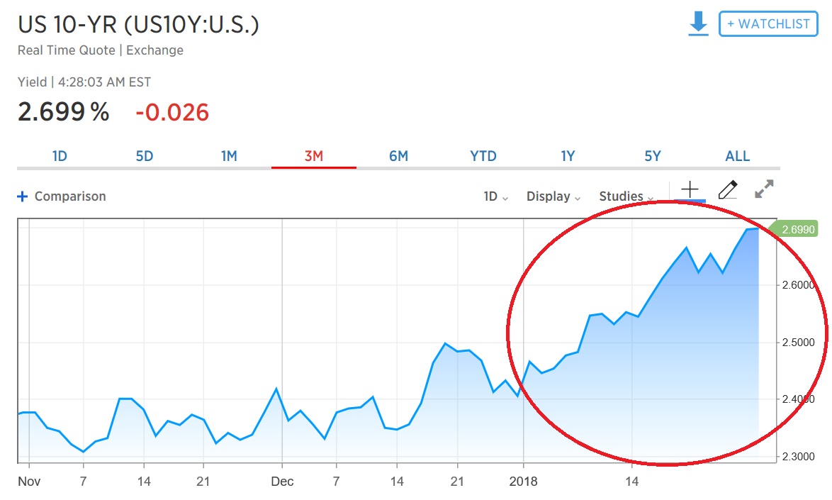Open the drawing pencil tool
Viewport: 832px width, 500px height.
click(x=727, y=189)
